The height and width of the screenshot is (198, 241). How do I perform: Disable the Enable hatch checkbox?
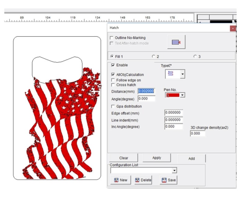[x=113, y=65]
